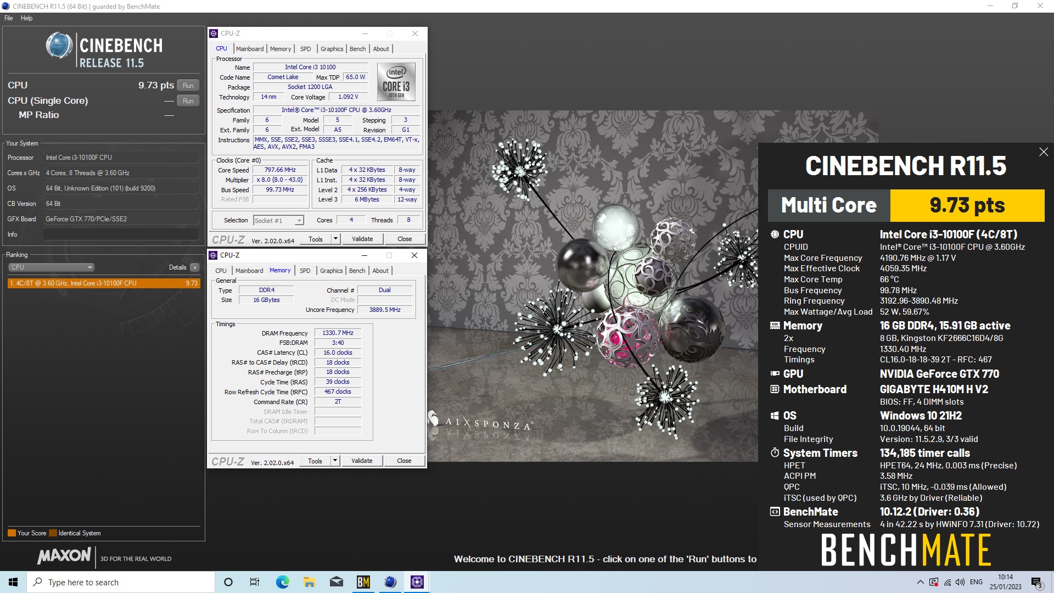1054x593 pixels.
Task: Click the taskbar clock and date
Action: pos(1005,582)
